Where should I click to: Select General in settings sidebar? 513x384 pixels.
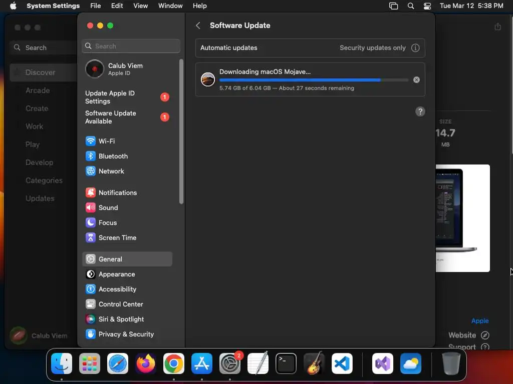point(127,259)
